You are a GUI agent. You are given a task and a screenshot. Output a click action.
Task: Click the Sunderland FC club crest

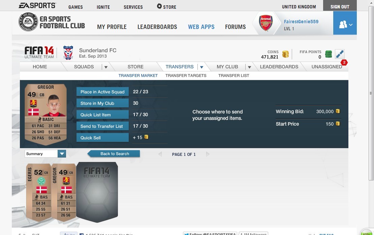click(68, 53)
